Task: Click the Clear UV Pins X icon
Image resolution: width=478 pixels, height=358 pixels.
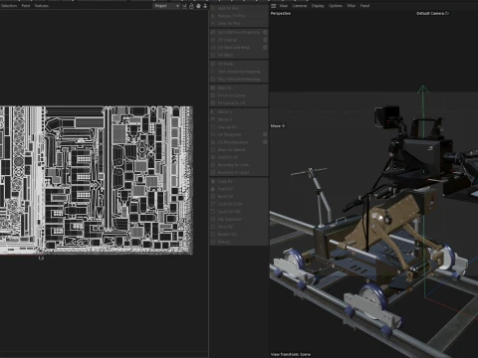Action: 213,24
